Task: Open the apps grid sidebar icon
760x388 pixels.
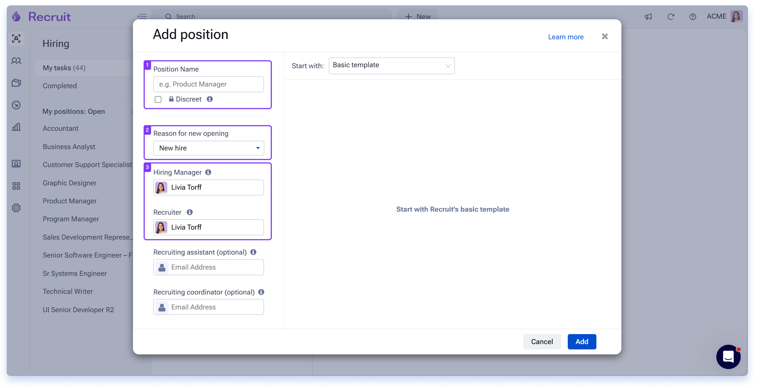Action: point(16,186)
